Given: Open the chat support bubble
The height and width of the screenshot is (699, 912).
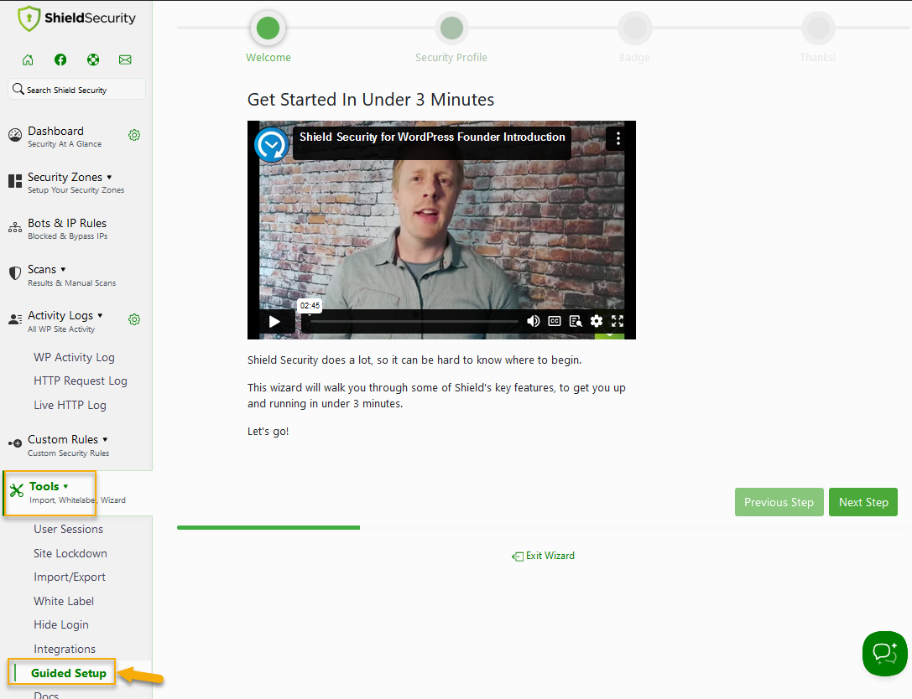Looking at the screenshot, I should coord(884,654).
